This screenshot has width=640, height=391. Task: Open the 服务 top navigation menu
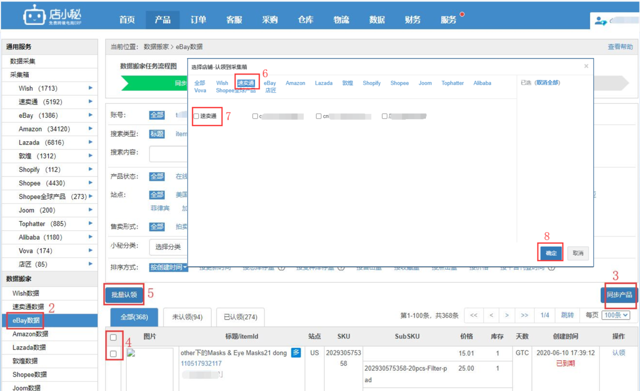tap(448, 20)
